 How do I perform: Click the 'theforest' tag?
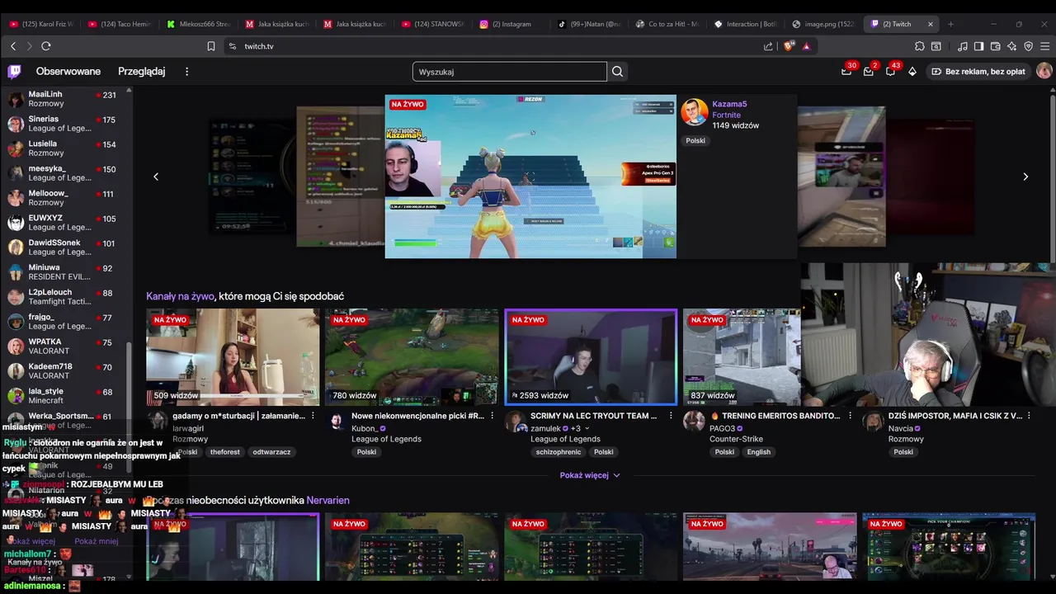tap(224, 452)
